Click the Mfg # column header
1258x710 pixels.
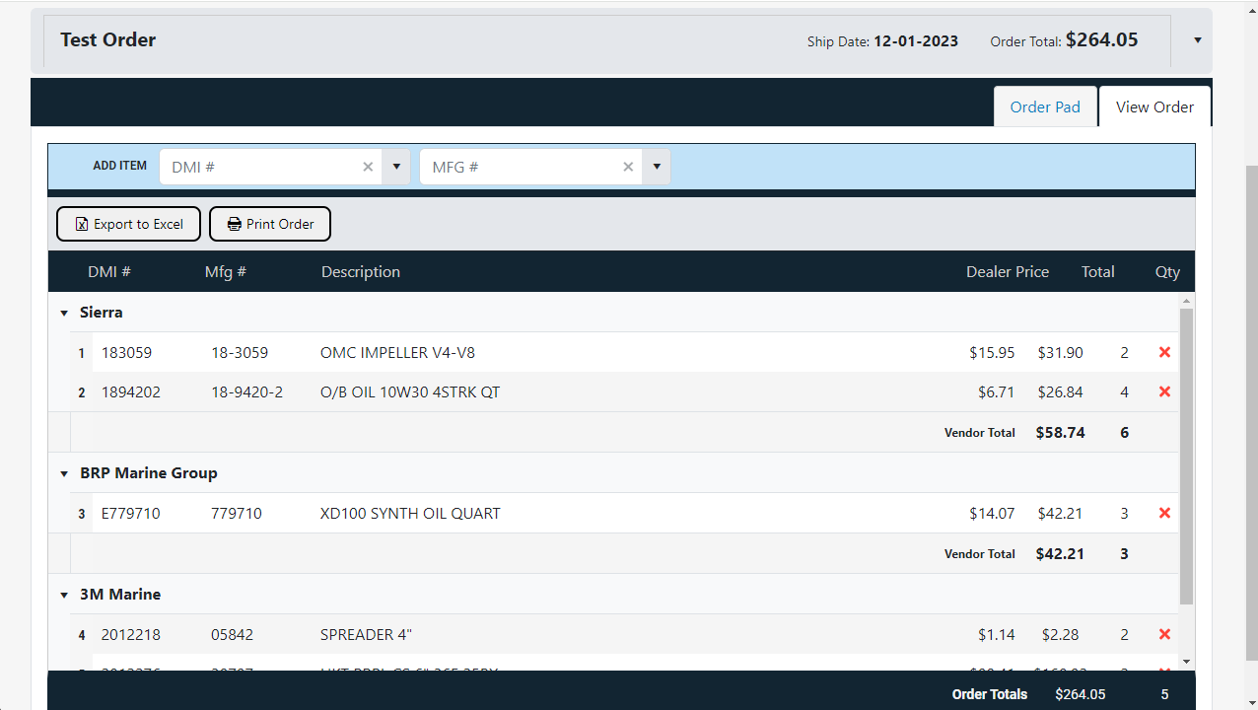pos(226,271)
